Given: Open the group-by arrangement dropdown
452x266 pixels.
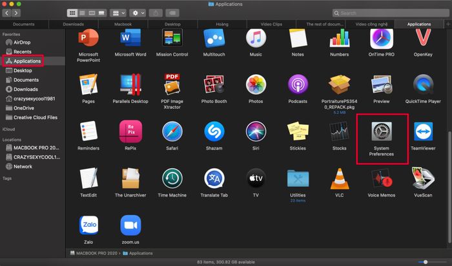Looking at the screenshot, I should [119, 13].
